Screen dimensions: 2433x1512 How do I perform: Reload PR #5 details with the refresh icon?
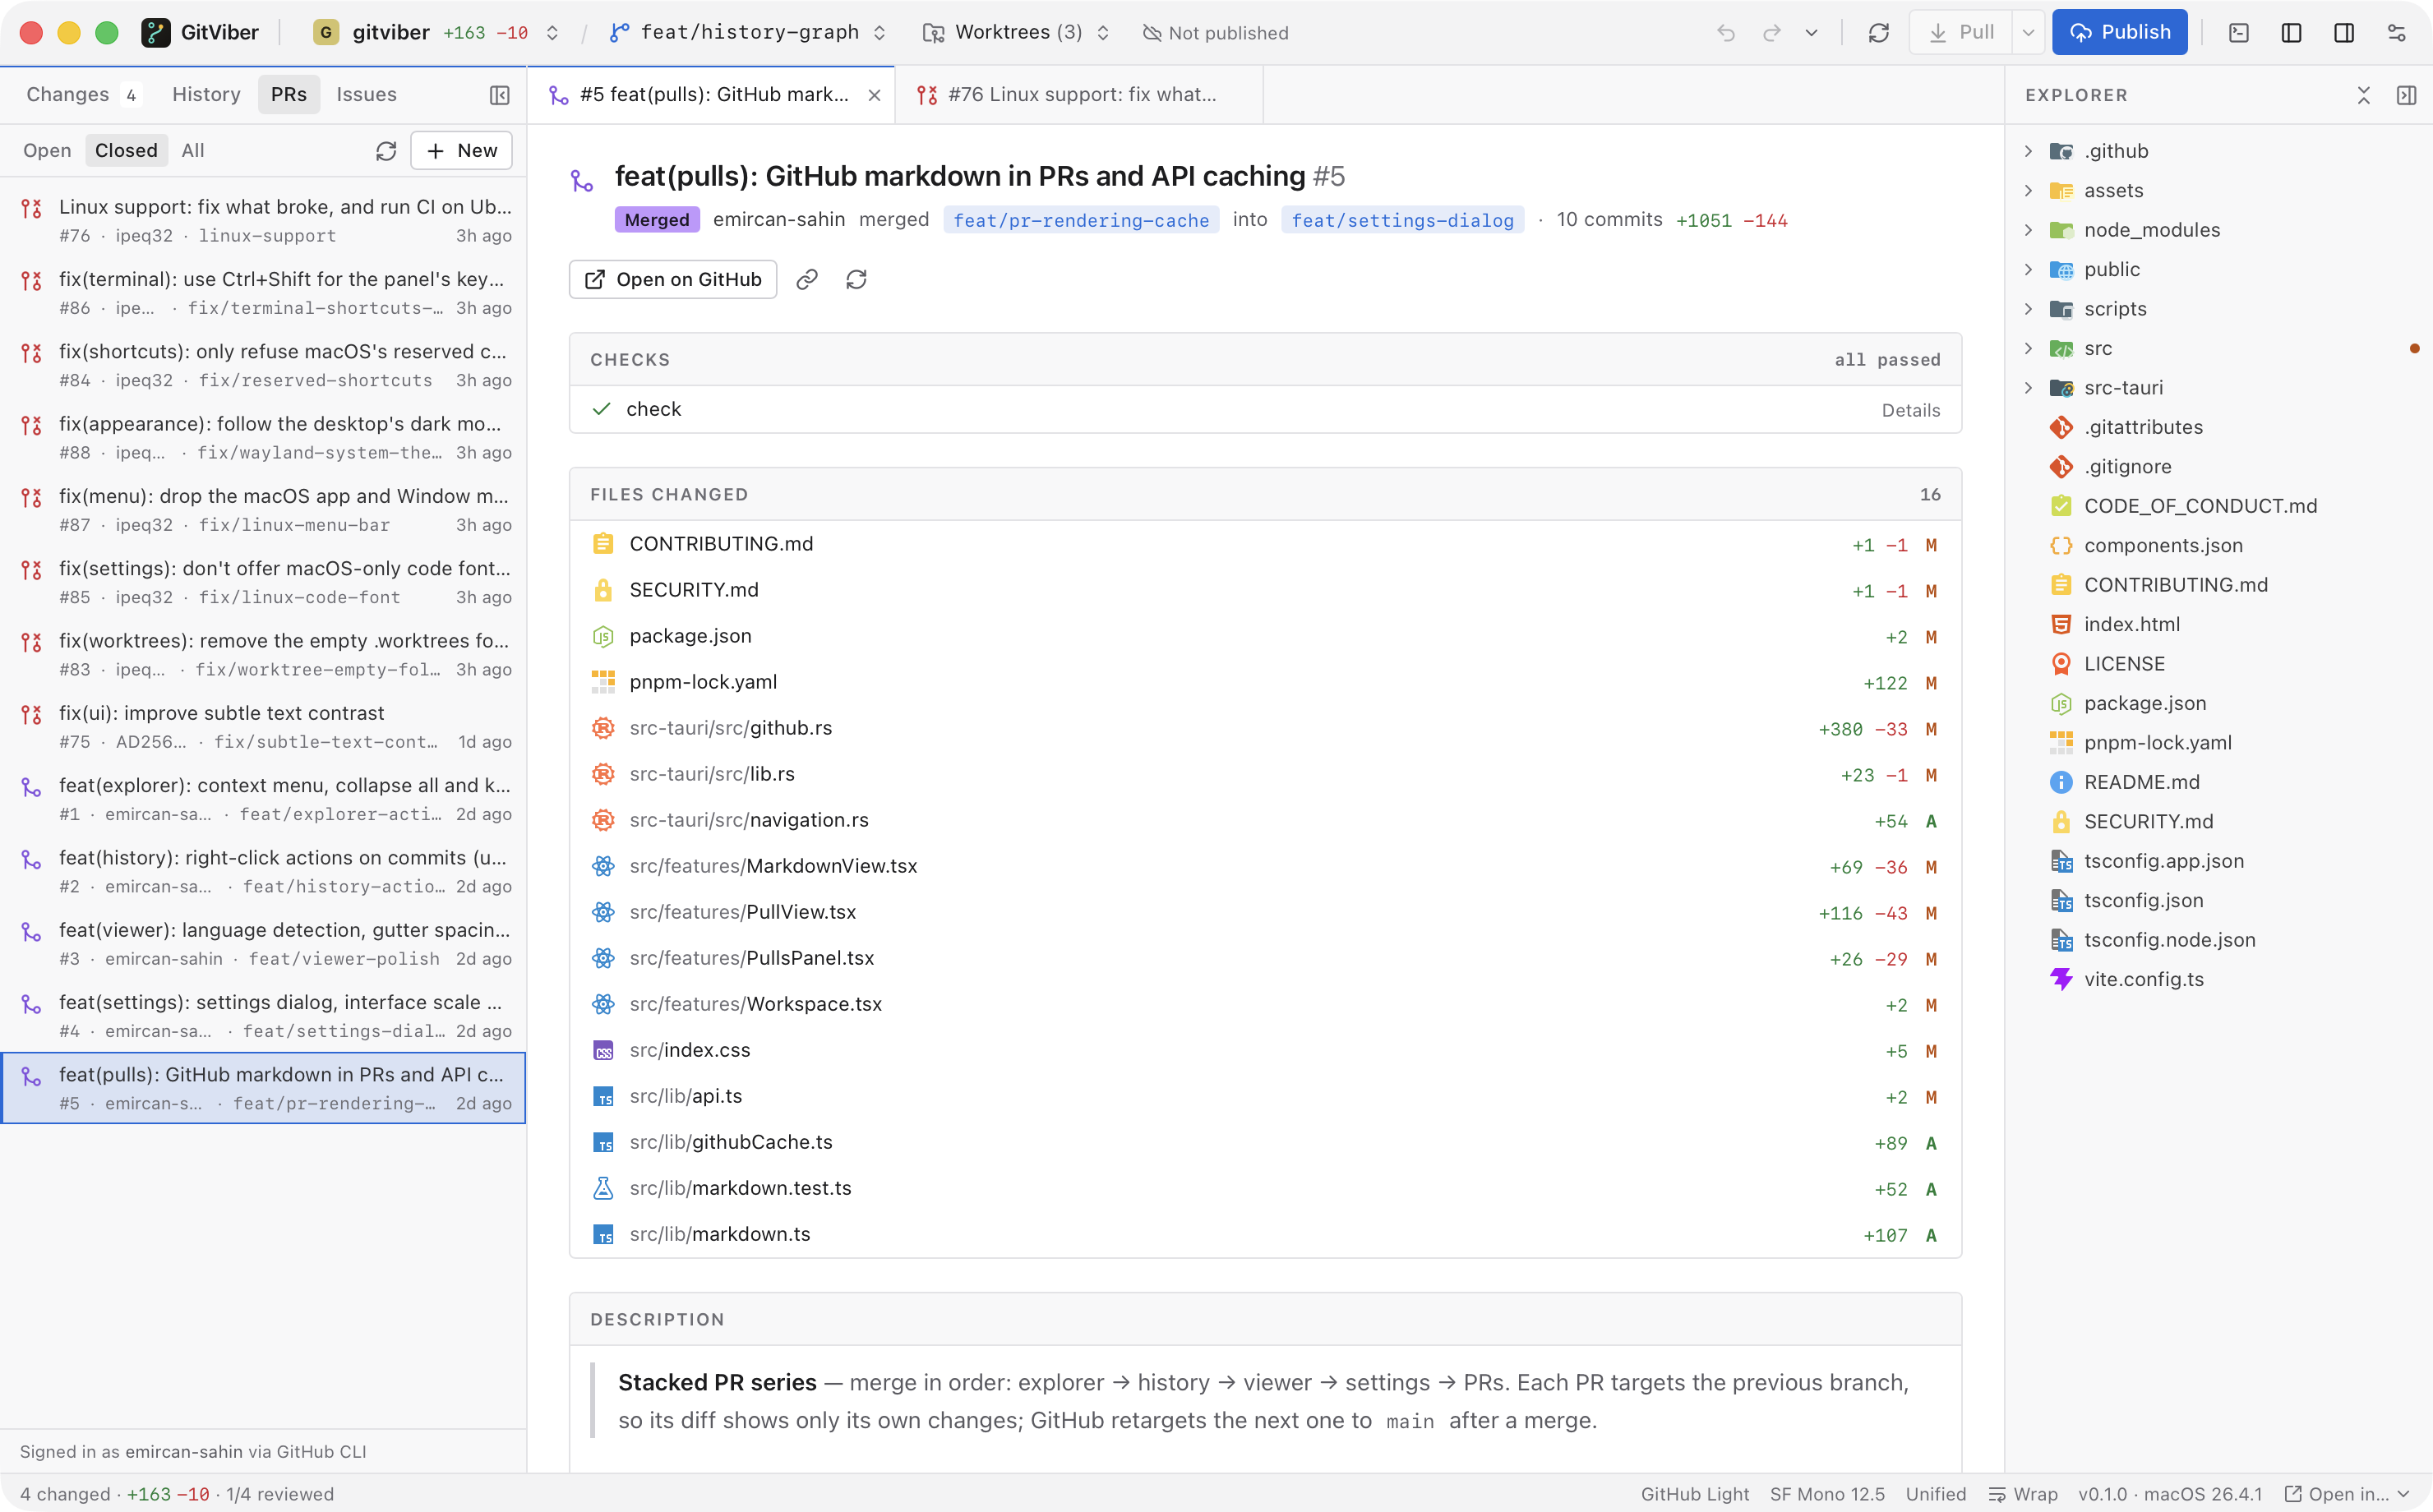856,279
